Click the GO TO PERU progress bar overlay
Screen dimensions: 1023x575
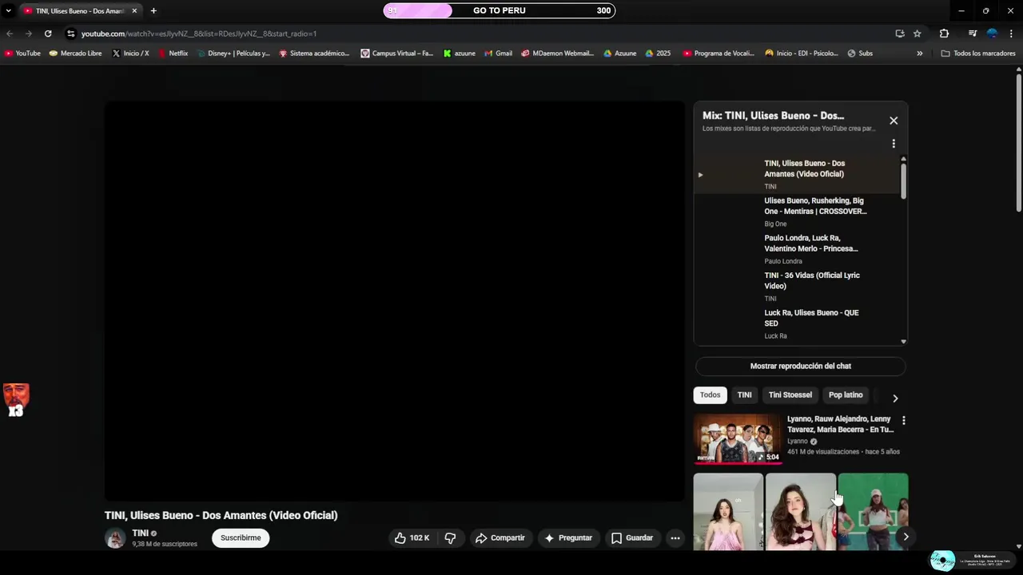pyautogui.click(x=500, y=10)
